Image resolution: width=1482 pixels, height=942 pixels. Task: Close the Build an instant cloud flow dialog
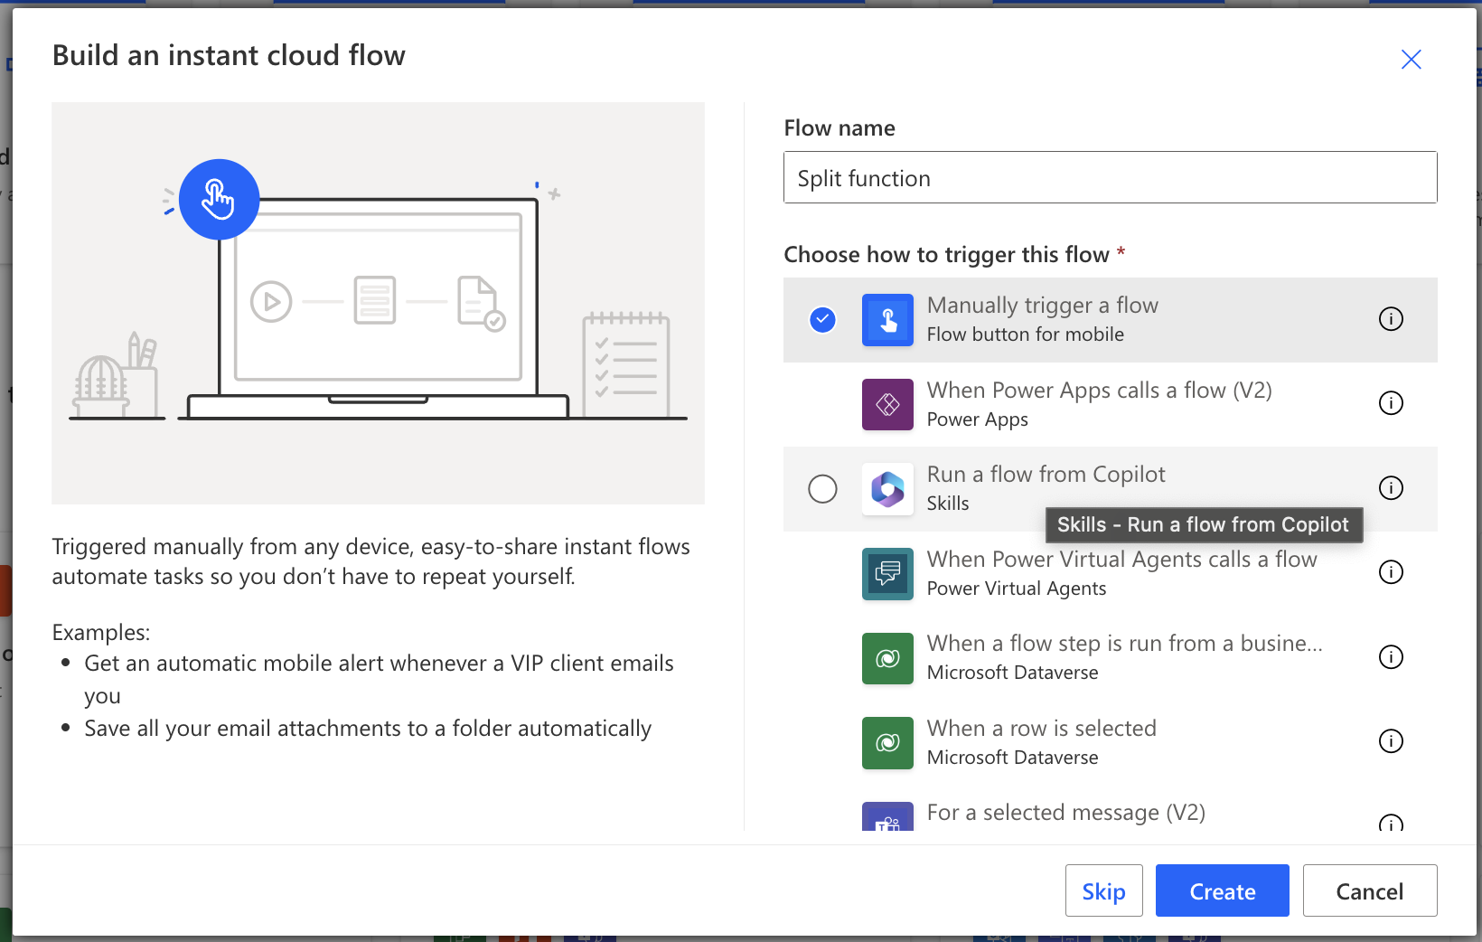pyautogui.click(x=1411, y=60)
